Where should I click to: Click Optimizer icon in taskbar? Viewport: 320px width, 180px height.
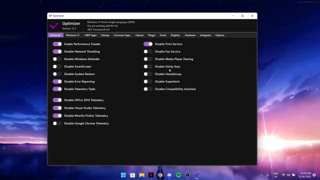pyautogui.click(x=196, y=175)
